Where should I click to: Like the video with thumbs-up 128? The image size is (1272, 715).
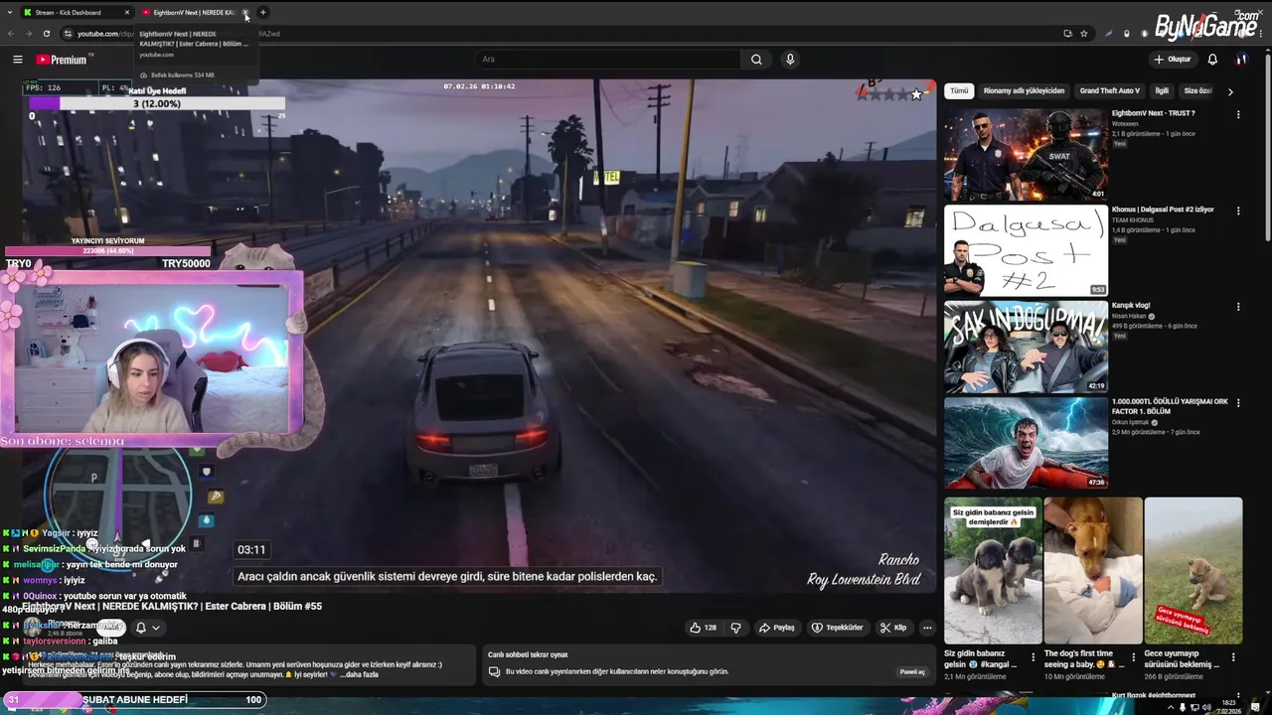point(704,628)
